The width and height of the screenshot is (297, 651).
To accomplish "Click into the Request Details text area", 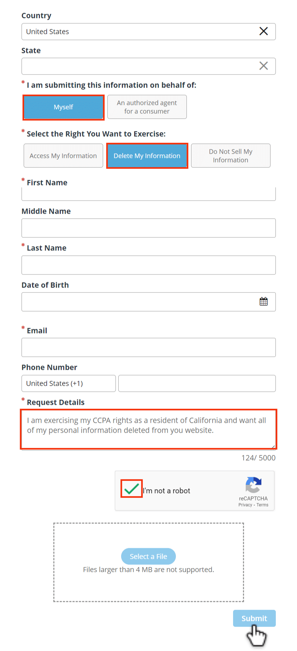I will tap(149, 430).
